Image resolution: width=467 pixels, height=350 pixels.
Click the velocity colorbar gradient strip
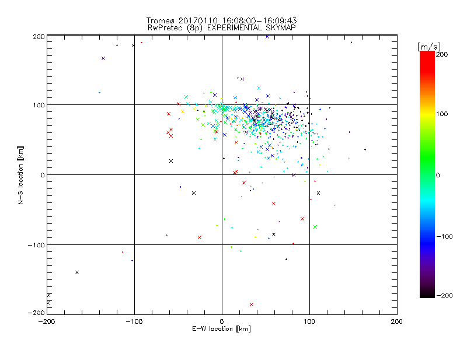tap(427, 174)
